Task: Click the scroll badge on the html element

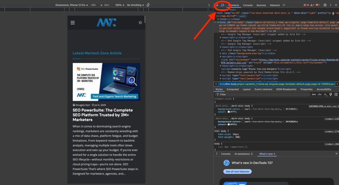Action: pos(243,16)
